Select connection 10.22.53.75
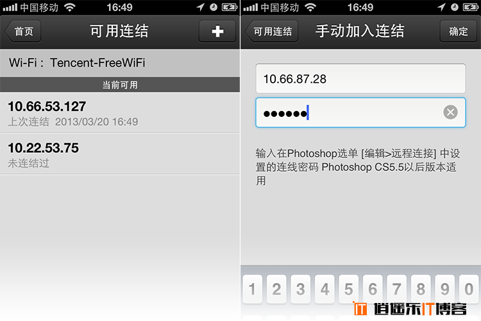This screenshot has width=481, height=321. coord(120,154)
